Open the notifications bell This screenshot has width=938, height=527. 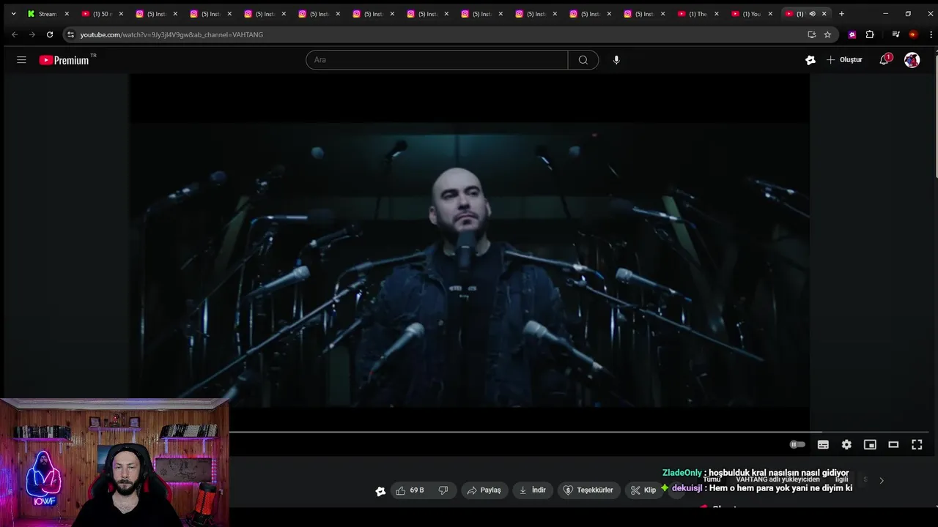[x=885, y=60]
